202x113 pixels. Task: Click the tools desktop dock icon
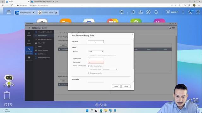[101, 105]
